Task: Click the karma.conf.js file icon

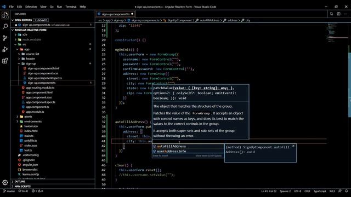Action: tap(20, 174)
